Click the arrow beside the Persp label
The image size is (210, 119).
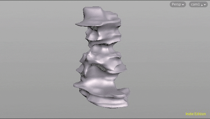tap(183, 5)
